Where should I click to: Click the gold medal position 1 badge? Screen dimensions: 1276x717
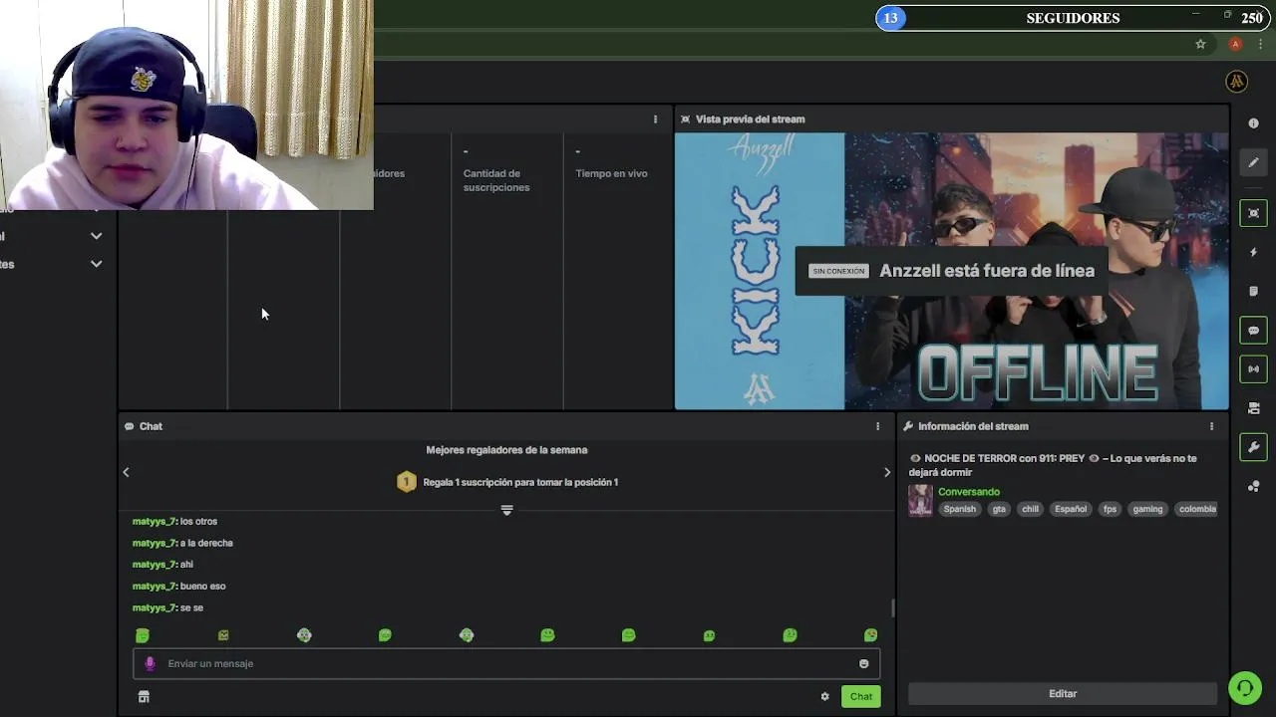pos(406,482)
